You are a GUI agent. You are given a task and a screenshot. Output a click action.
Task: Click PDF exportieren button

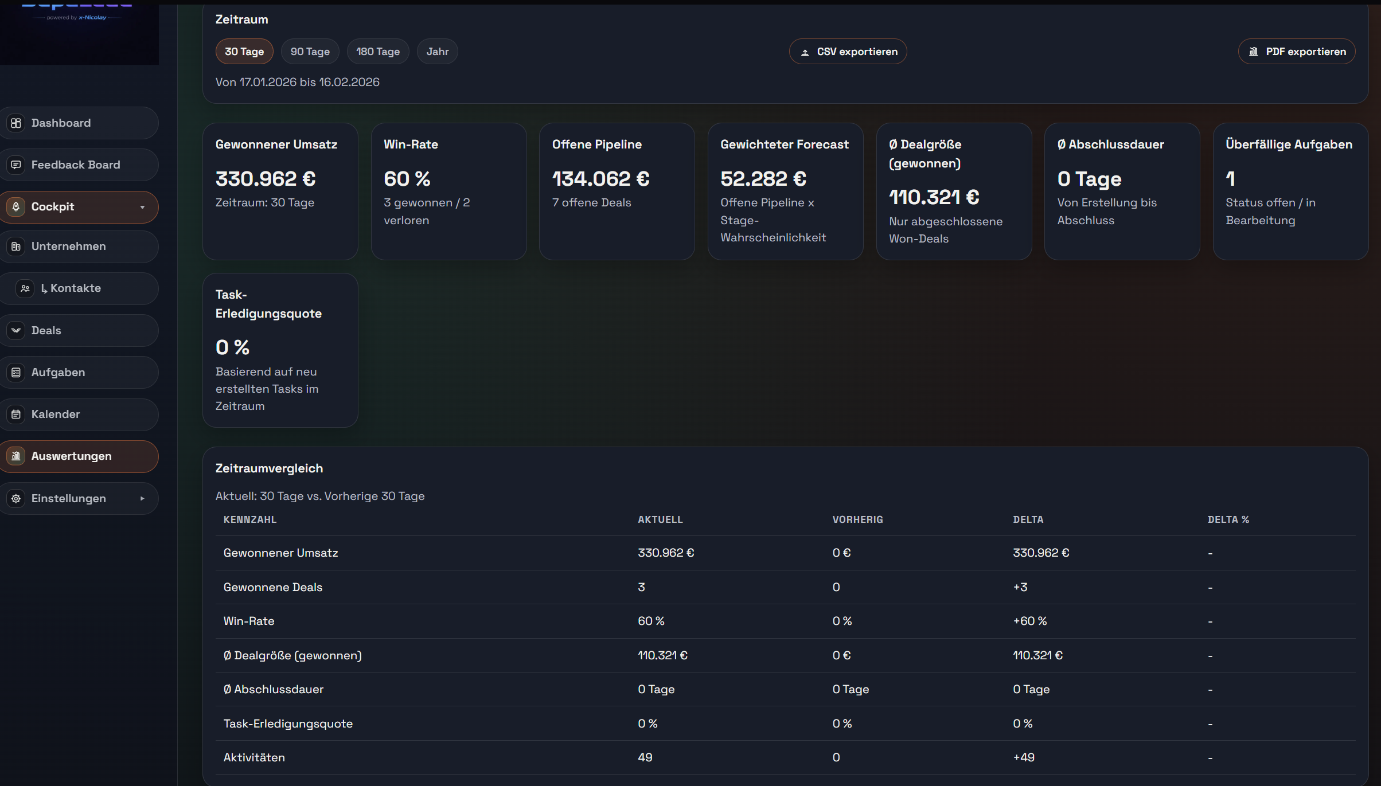click(1296, 52)
